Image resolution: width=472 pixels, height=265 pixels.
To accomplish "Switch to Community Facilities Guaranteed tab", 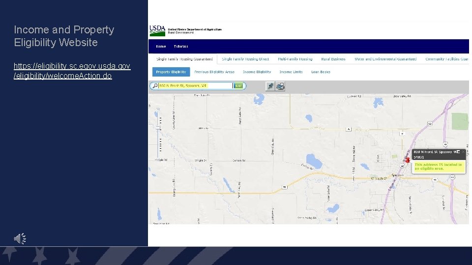I will (x=447, y=59).
